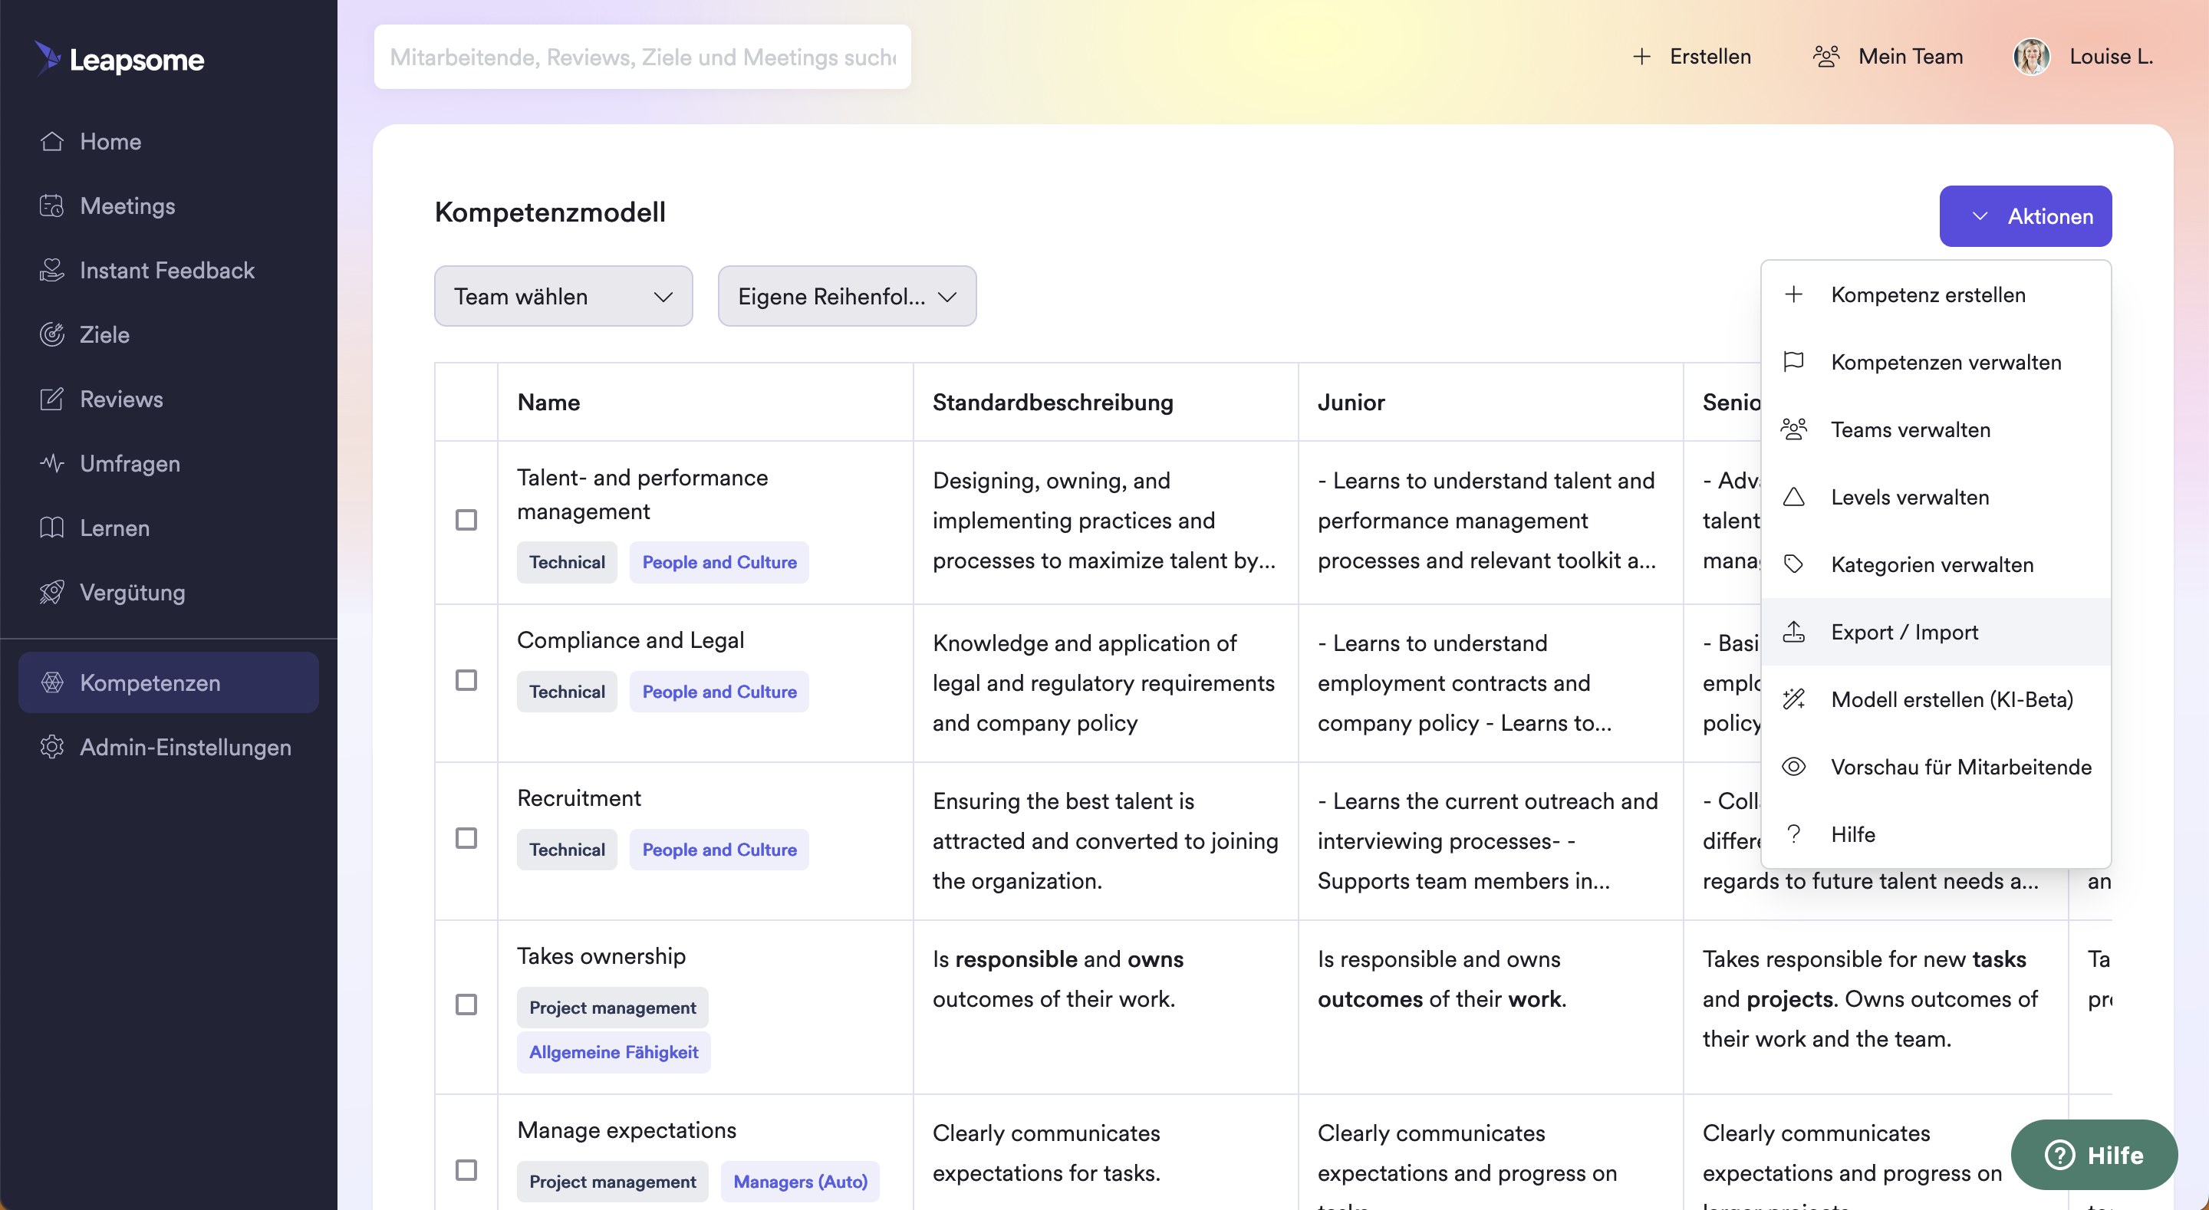Open Instant Feedback sidebar icon
The width and height of the screenshot is (2209, 1210).
[x=52, y=270]
